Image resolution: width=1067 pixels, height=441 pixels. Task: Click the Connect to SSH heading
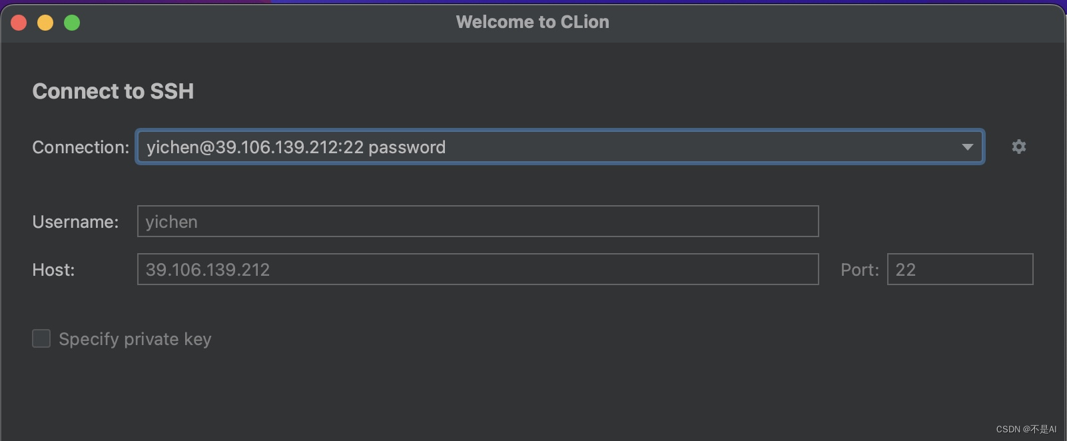[x=113, y=91]
